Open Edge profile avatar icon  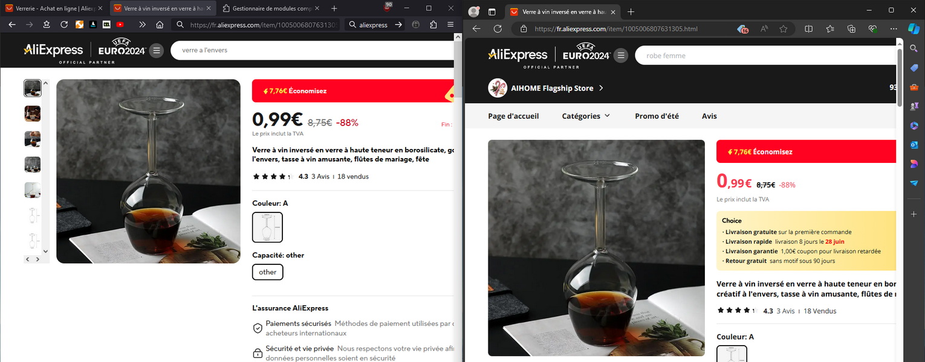tap(474, 11)
